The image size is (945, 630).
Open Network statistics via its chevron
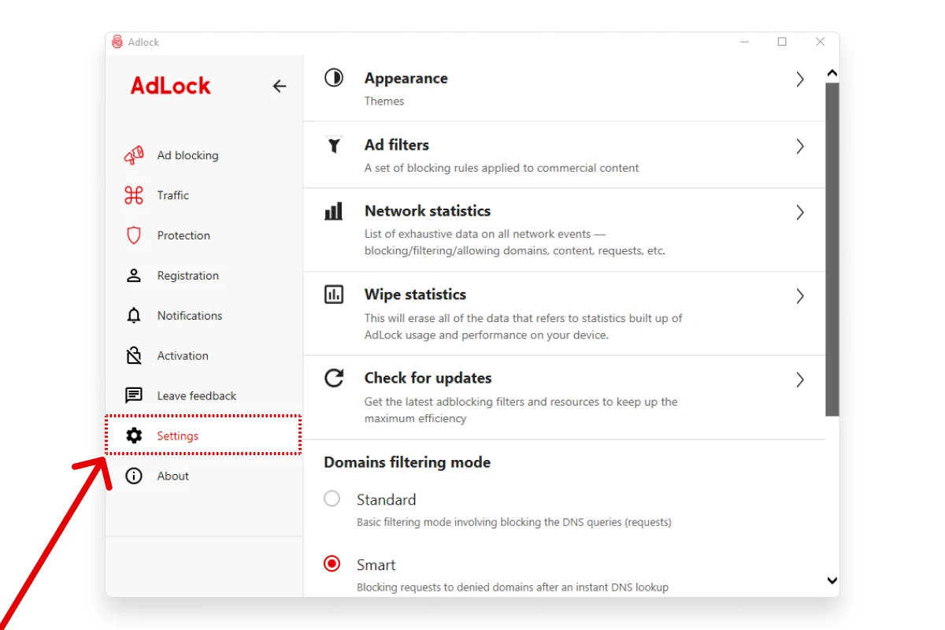(800, 212)
